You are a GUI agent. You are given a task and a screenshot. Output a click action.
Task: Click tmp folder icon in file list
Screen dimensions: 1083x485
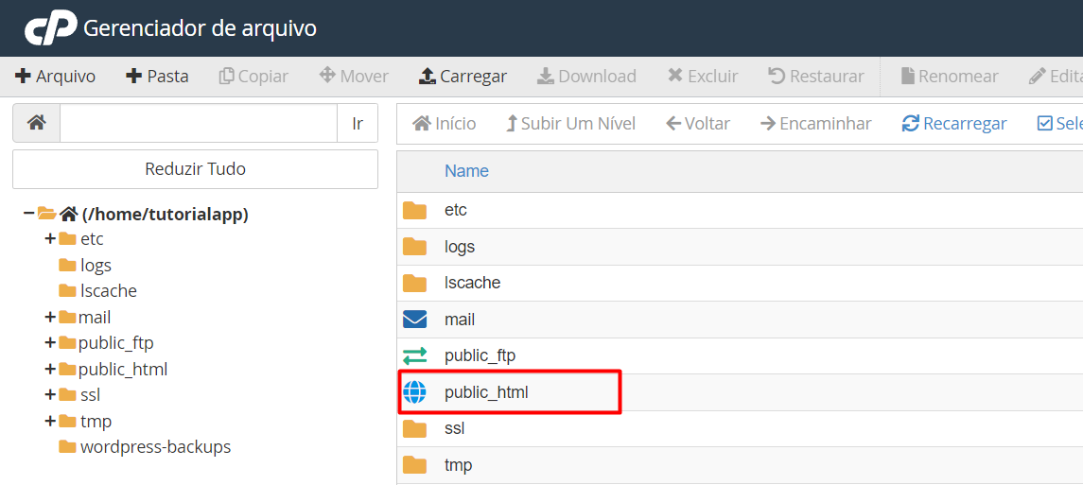pyautogui.click(x=414, y=465)
